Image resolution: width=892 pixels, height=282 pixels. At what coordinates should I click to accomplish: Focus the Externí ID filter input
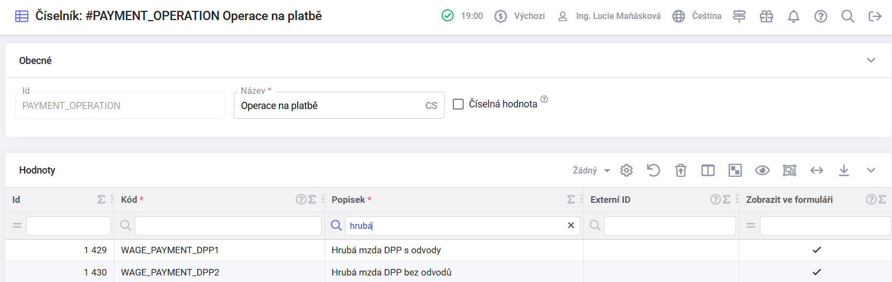[670, 226]
